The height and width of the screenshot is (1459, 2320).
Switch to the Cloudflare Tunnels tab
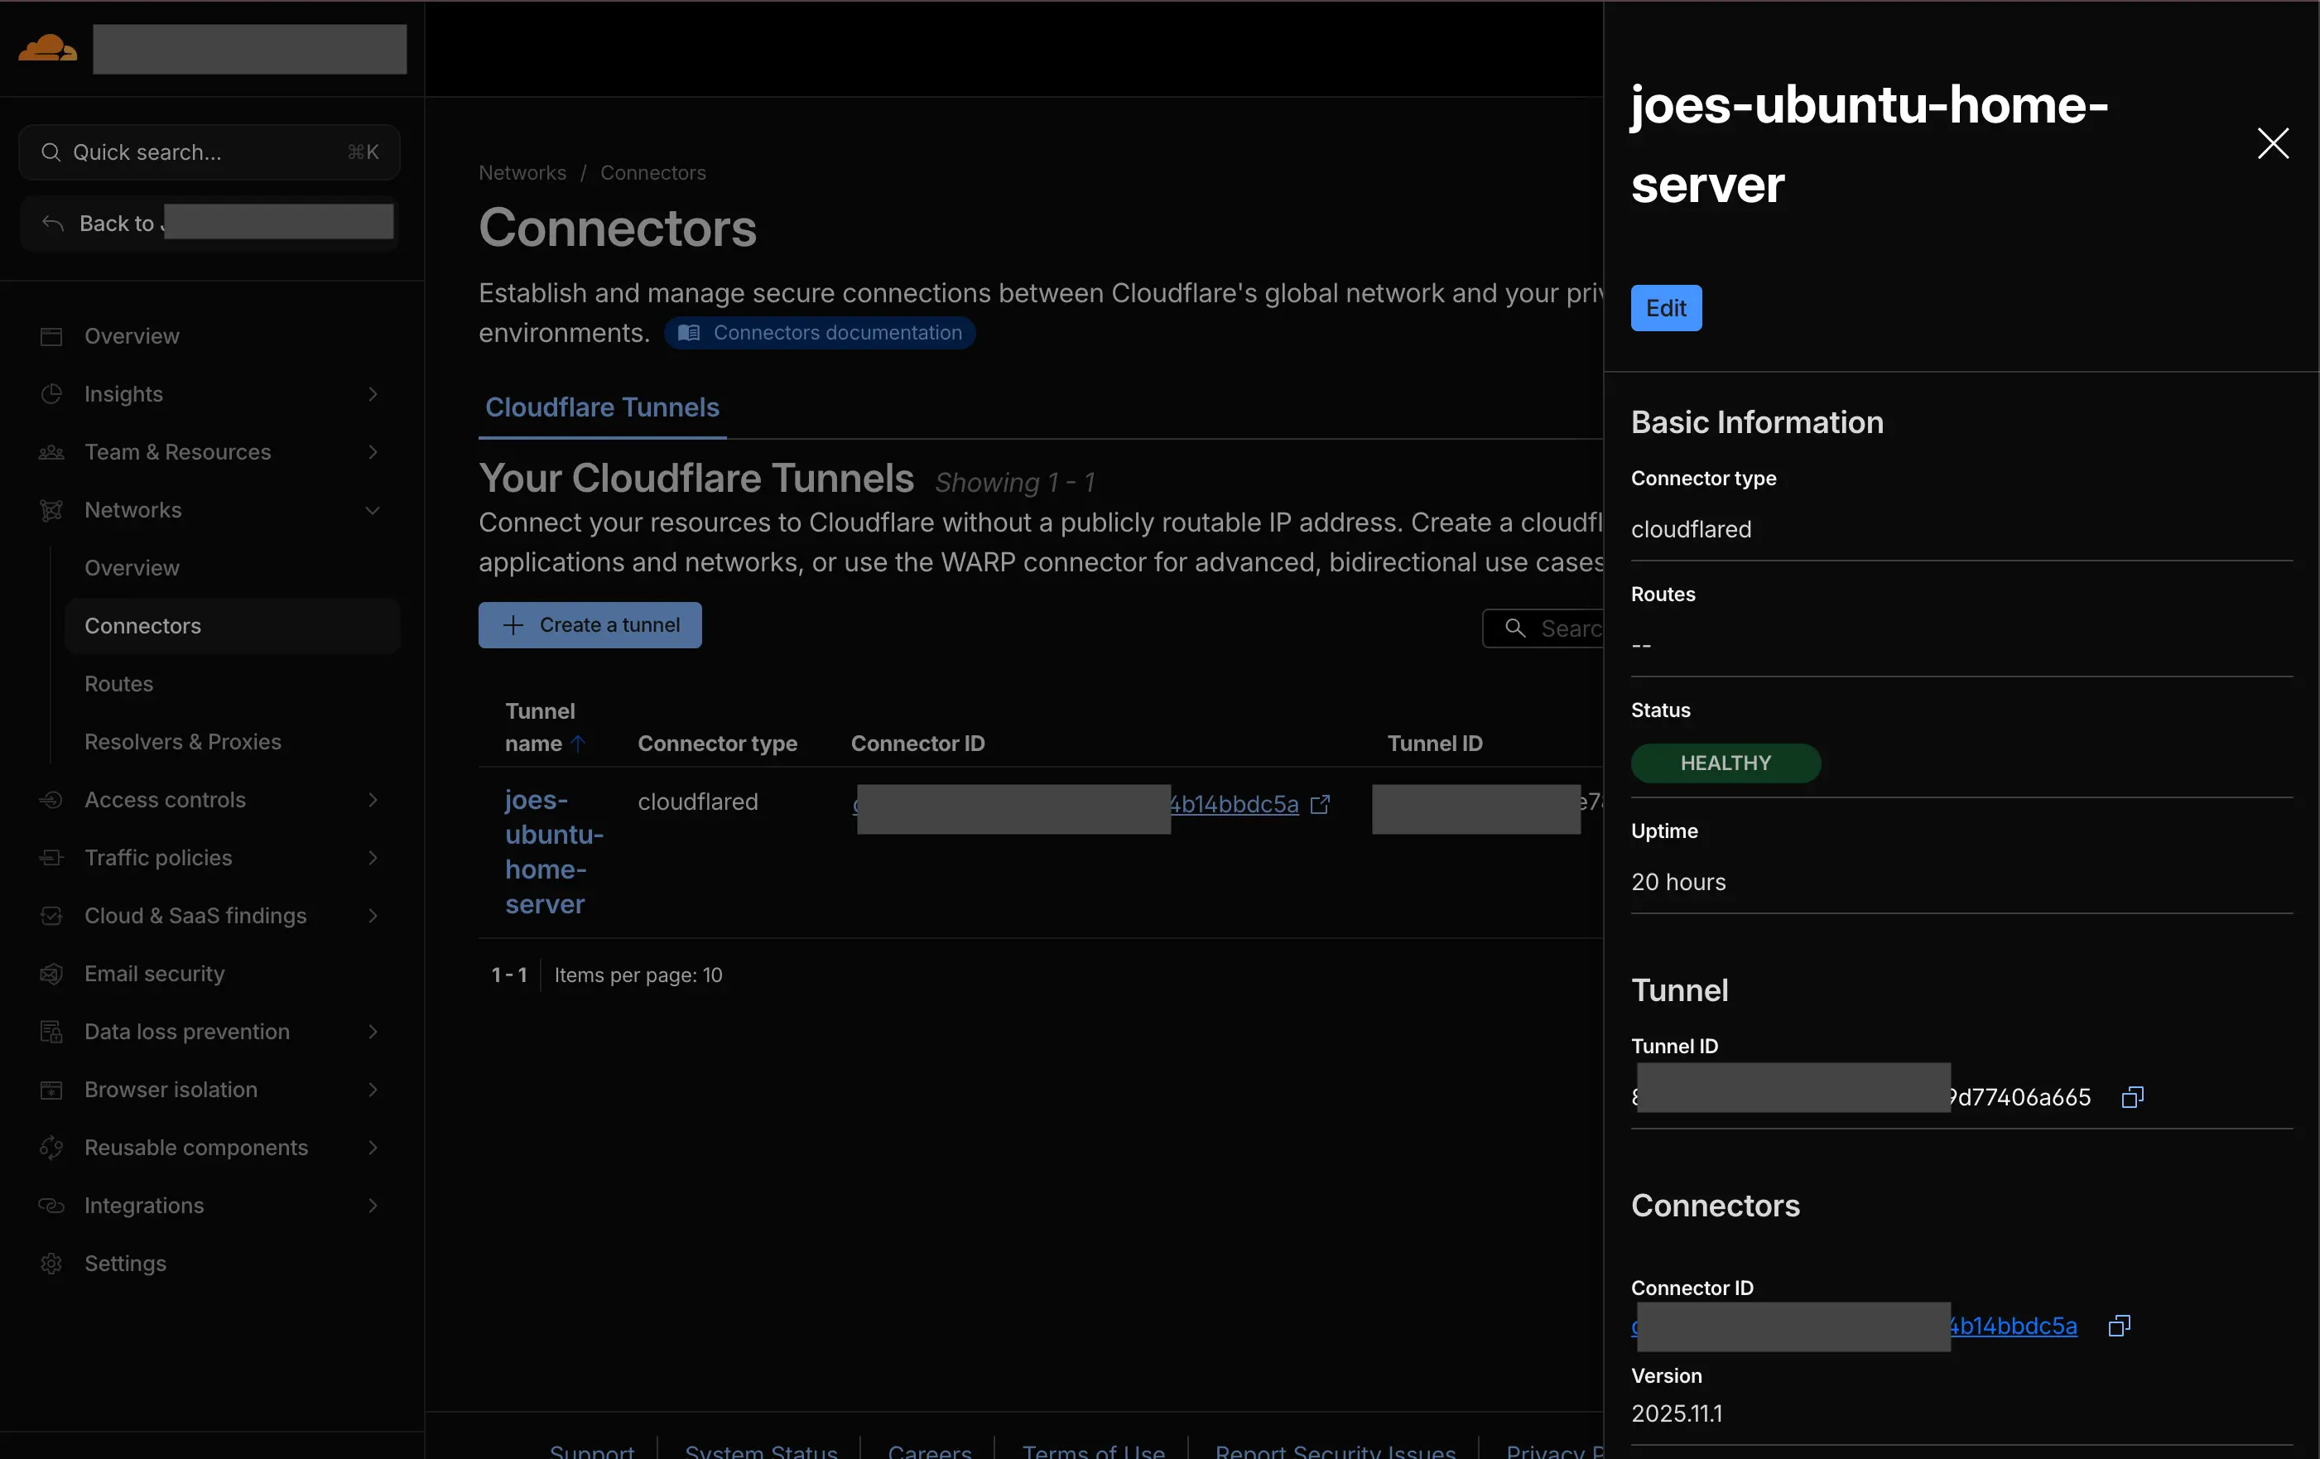[x=602, y=407]
